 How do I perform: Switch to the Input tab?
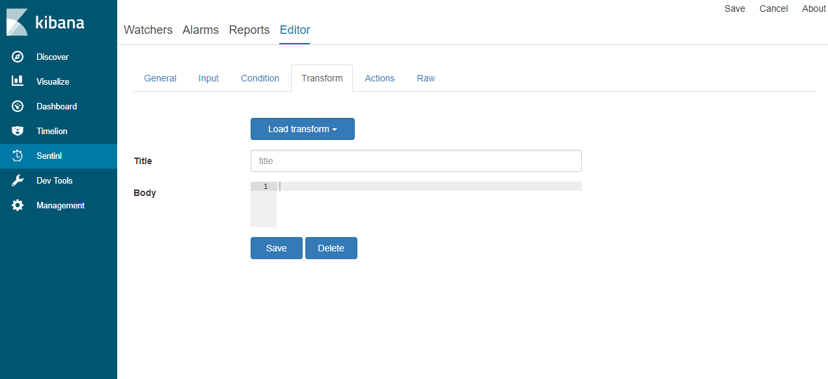(208, 78)
